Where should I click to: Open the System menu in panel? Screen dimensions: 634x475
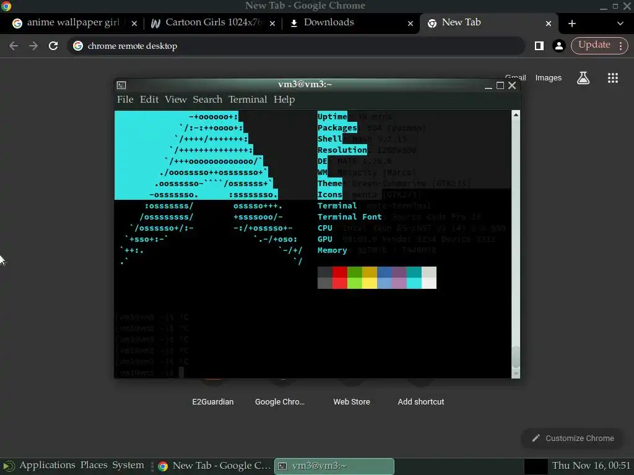(x=128, y=465)
